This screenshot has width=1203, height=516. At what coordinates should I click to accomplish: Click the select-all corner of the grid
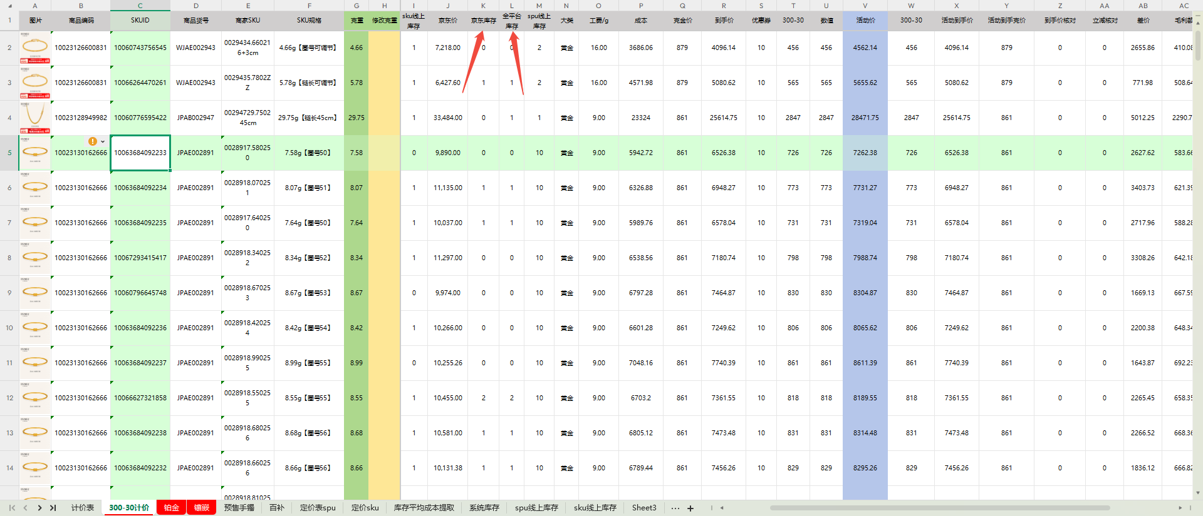9,6
